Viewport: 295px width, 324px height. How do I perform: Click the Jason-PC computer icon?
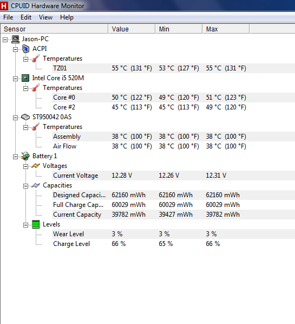[x=16, y=39]
